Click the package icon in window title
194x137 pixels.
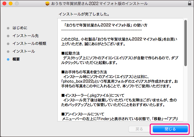[47, 3]
